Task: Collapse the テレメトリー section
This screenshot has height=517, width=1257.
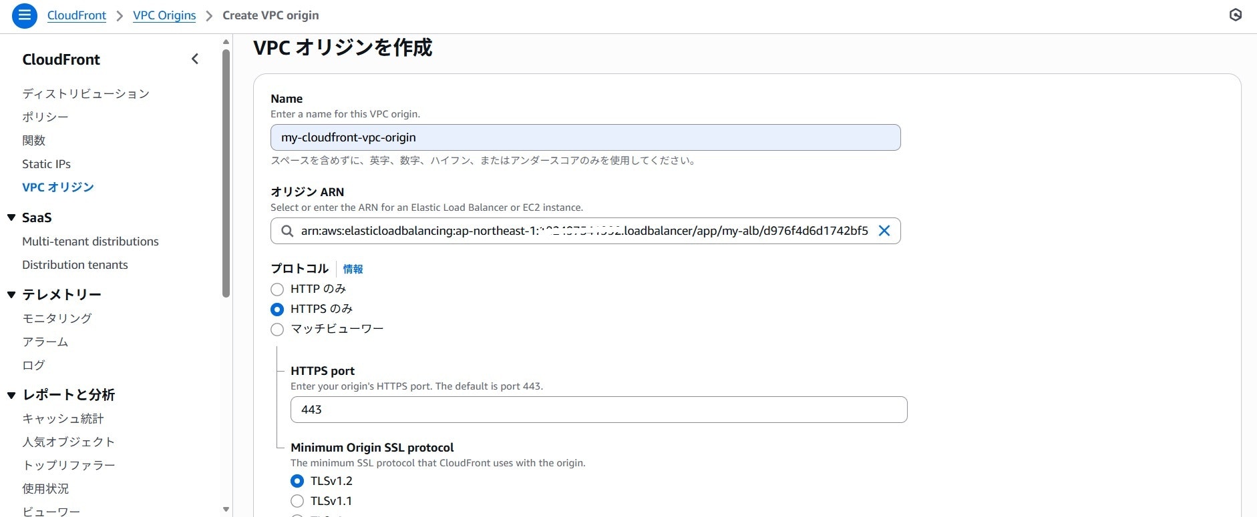Action: click(11, 295)
